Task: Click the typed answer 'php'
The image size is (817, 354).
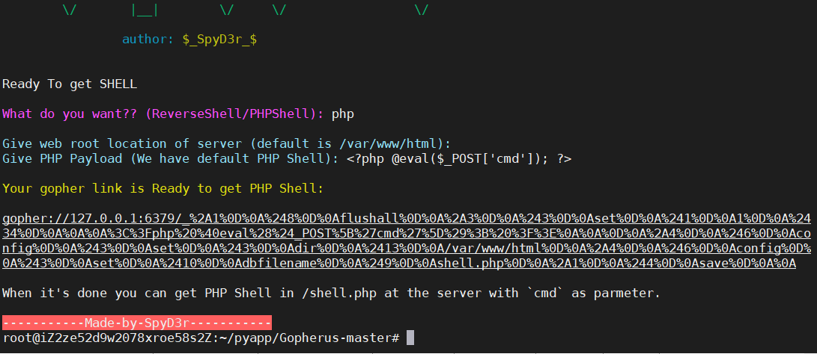Action: [x=343, y=114]
